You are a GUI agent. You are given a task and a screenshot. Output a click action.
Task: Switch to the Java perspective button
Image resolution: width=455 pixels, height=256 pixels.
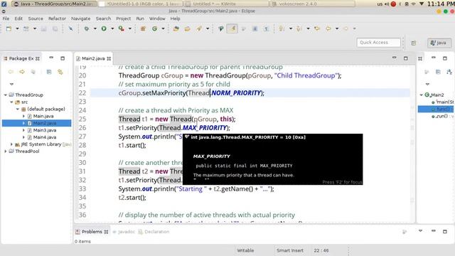pos(439,43)
